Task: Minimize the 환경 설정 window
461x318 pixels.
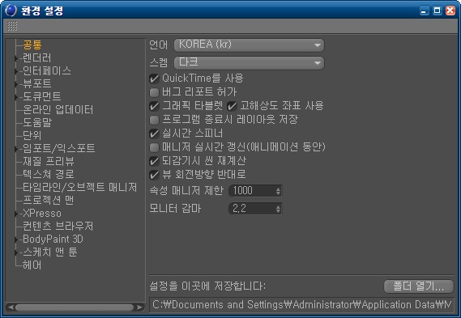Action: click(424, 11)
